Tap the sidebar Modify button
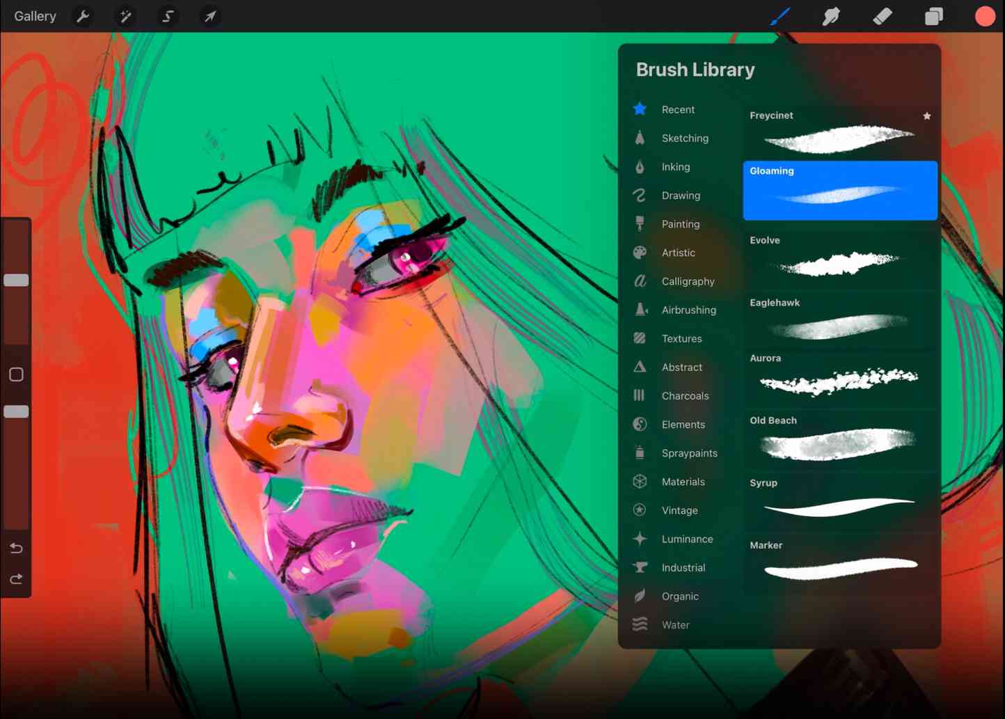 click(x=16, y=374)
